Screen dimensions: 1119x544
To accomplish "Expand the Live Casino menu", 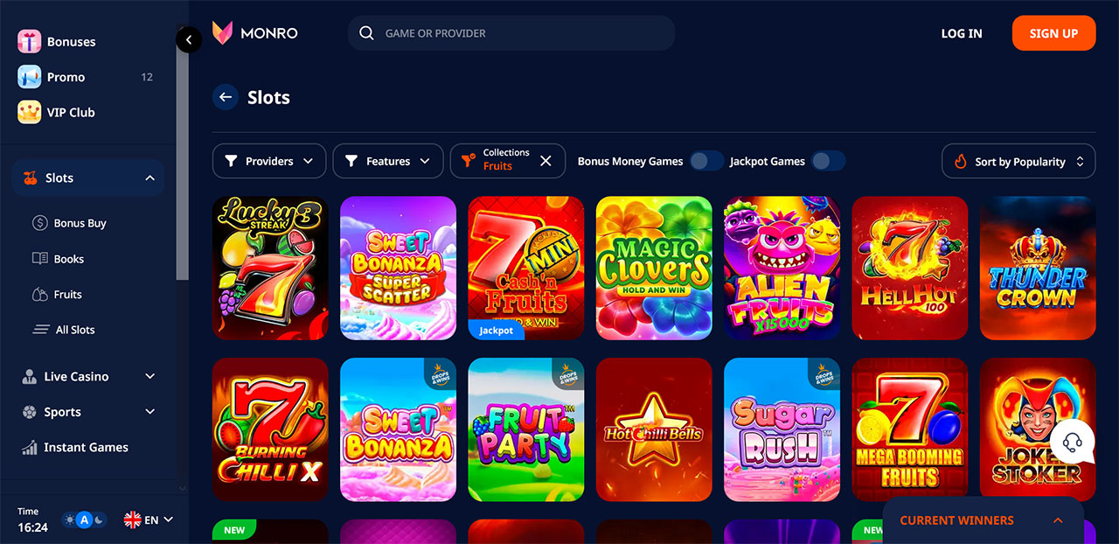I will click(x=88, y=376).
